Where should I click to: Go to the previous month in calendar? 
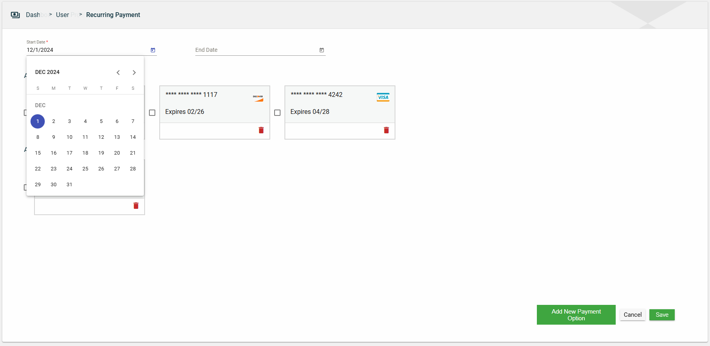click(x=118, y=72)
